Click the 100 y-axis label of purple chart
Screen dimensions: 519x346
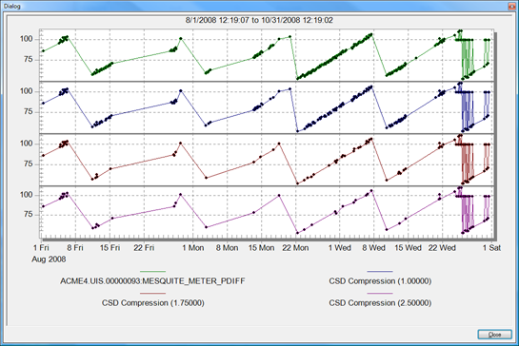[27, 195]
